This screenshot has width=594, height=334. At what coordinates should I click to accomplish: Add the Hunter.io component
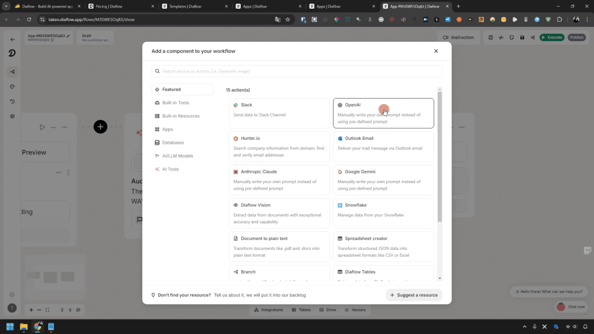coord(279,147)
